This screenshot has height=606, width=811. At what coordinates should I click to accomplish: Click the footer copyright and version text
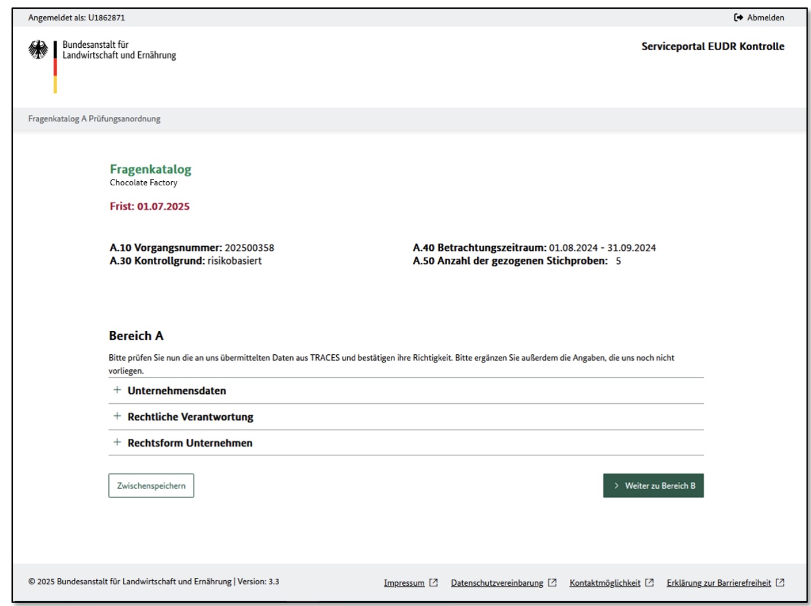point(154,582)
